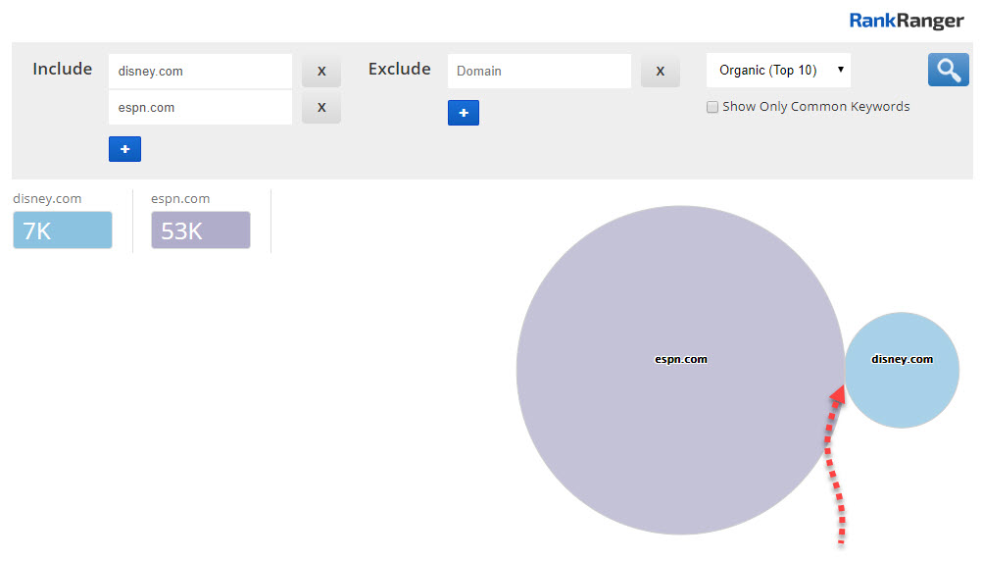Click espn.com heading above the 53K count
Screen dimensions: 982x561
pos(180,198)
